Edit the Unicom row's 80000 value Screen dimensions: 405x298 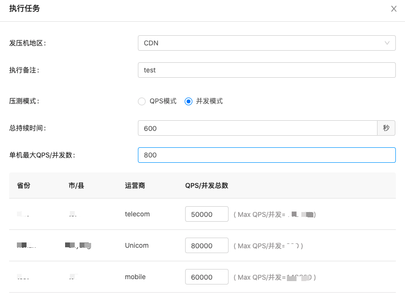[x=206, y=245]
